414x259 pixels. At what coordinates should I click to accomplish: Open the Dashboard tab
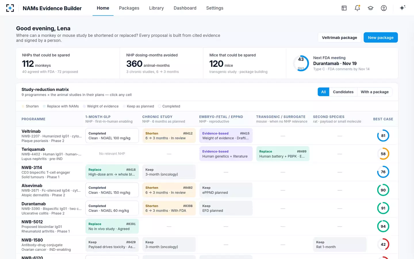coord(185,8)
